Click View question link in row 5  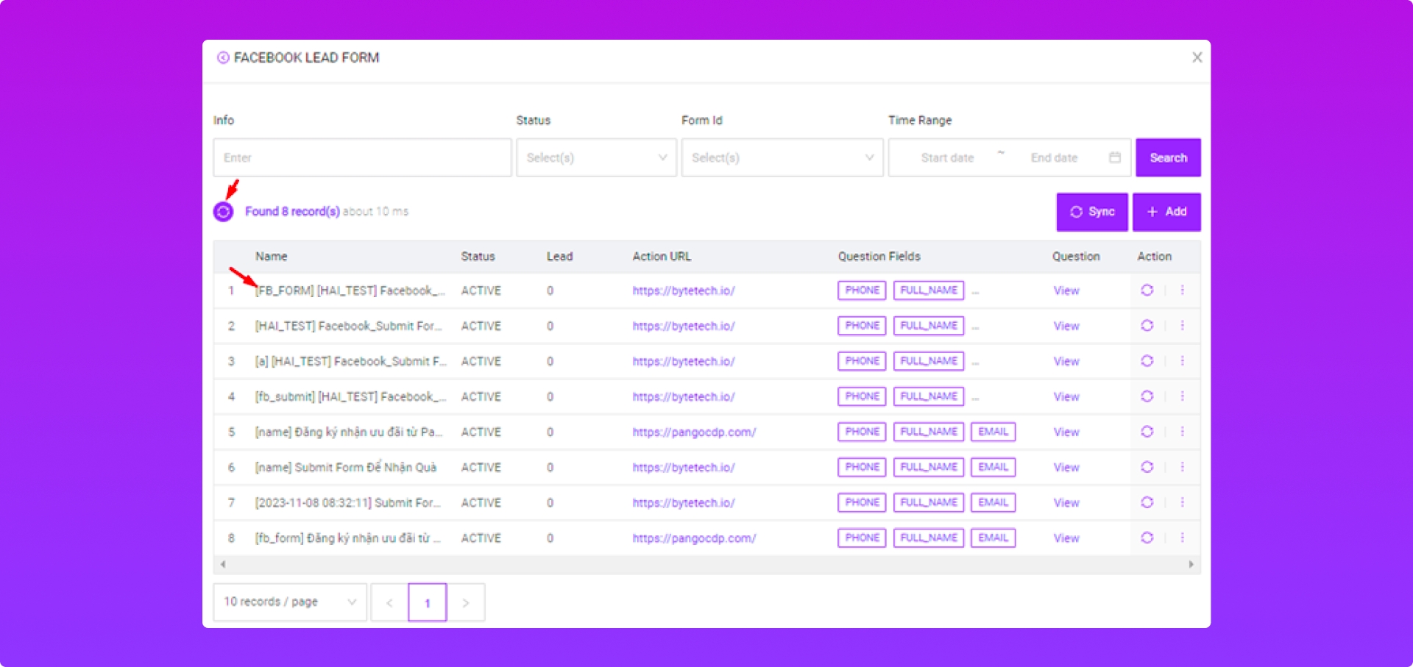coord(1066,432)
